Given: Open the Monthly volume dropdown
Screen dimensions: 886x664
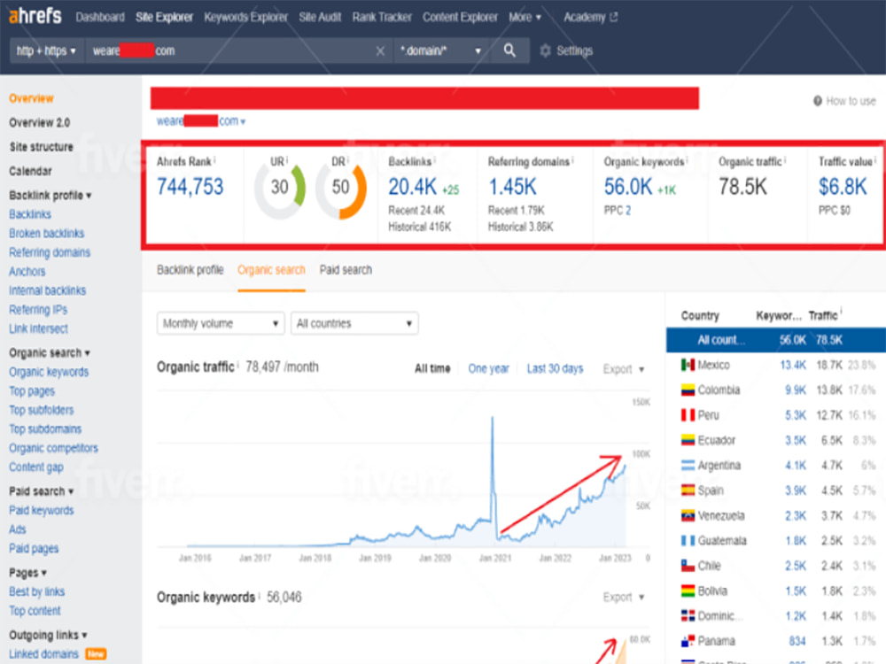Looking at the screenshot, I should coord(221,323).
